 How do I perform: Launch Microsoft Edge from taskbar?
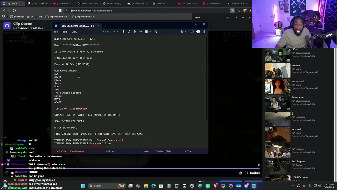[x=153, y=186]
